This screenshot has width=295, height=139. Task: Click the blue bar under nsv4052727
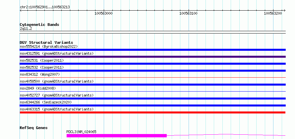pos(152,99)
